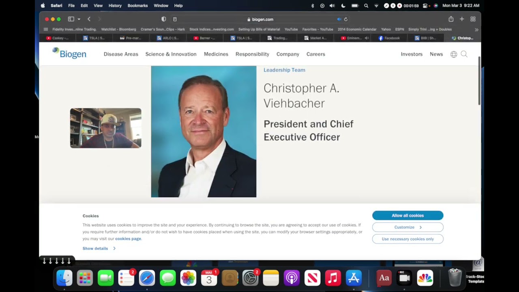
Task: Show tab overview grid icon
Action: click(x=473, y=19)
